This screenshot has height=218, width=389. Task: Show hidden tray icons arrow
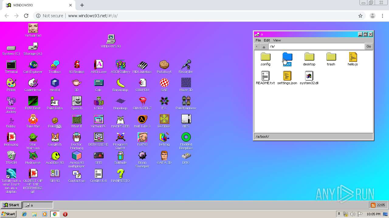[x=339, y=214]
